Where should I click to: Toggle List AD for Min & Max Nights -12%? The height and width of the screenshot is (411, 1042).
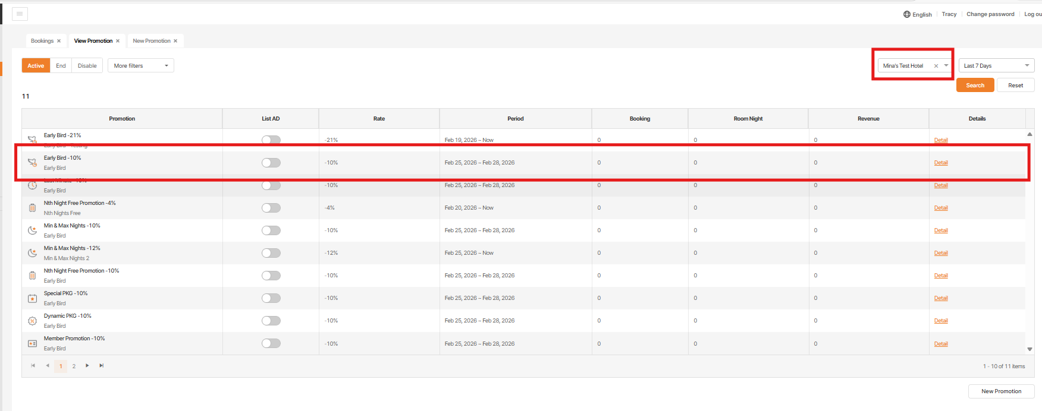271,253
